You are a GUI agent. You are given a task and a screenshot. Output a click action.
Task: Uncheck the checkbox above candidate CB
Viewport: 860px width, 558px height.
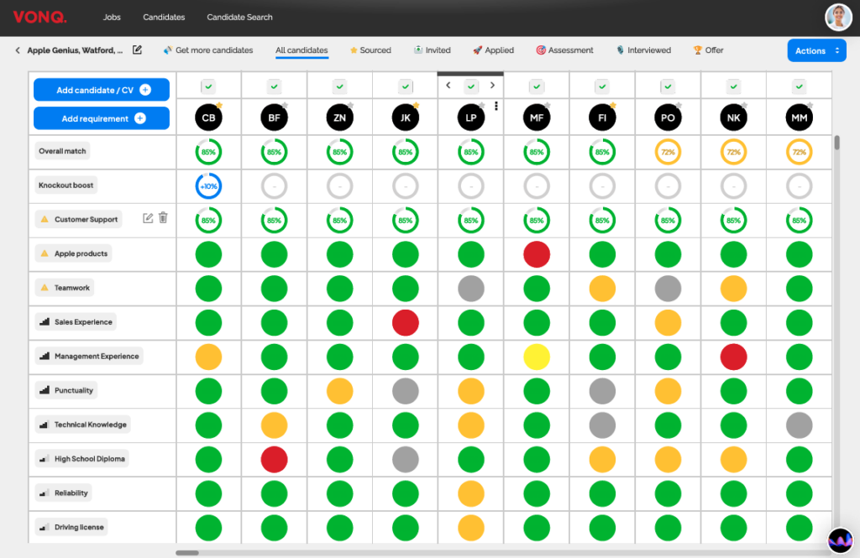click(208, 86)
